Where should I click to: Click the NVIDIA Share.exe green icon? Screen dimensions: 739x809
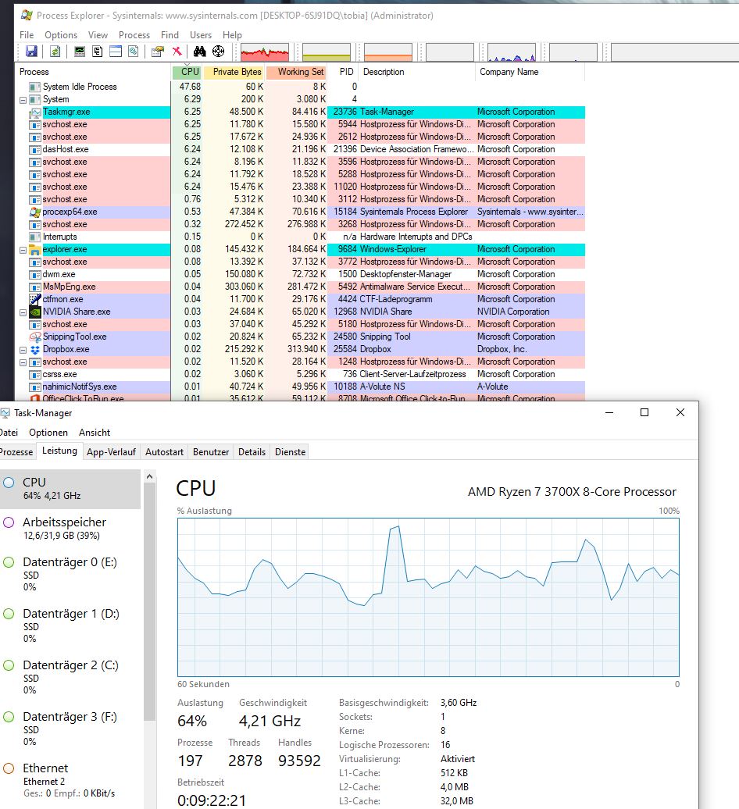tap(35, 312)
